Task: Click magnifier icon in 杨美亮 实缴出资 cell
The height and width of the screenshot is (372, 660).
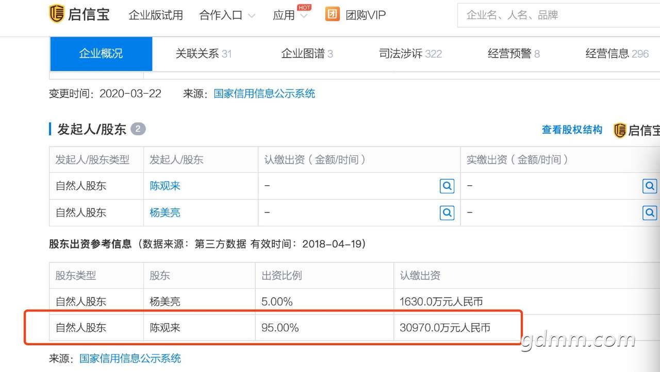Action: pos(650,212)
